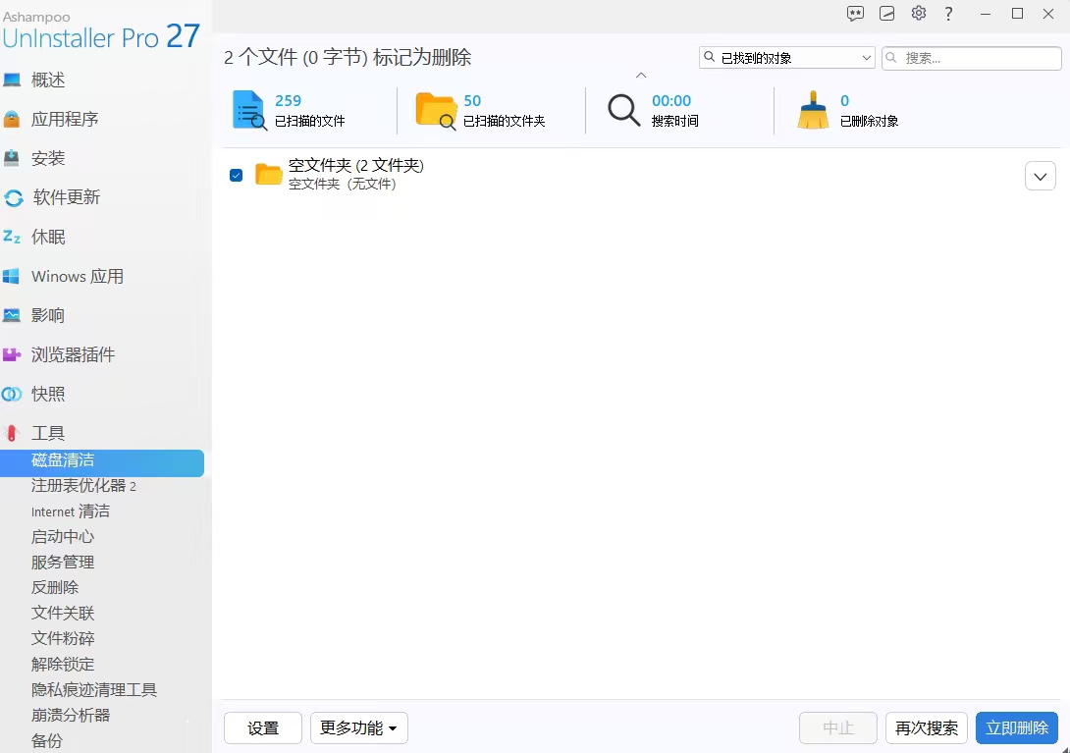Click the skin/theme icon in title bar
Image resolution: width=1070 pixels, height=753 pixels.
click(887, 14)
